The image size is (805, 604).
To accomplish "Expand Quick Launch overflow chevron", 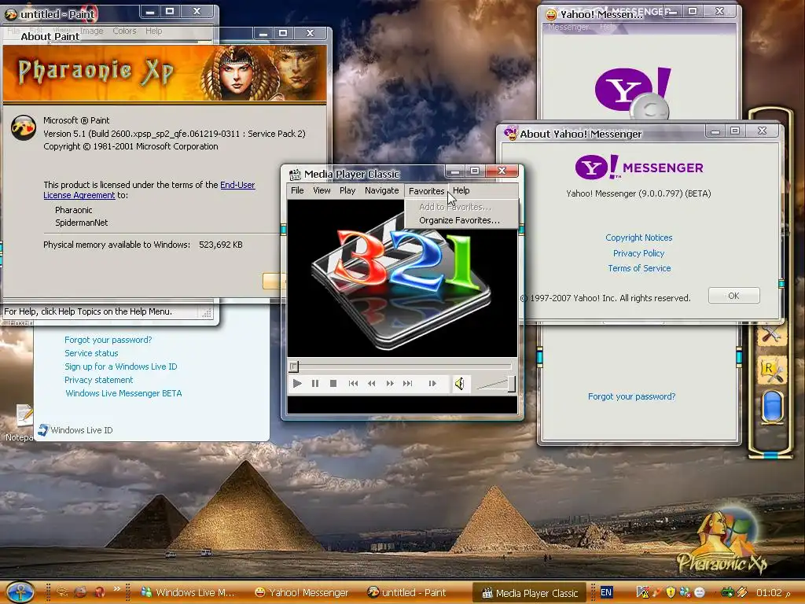I will click(x=117, y=589).
